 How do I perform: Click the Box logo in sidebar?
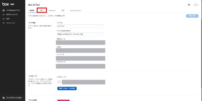tap(6, 4)
